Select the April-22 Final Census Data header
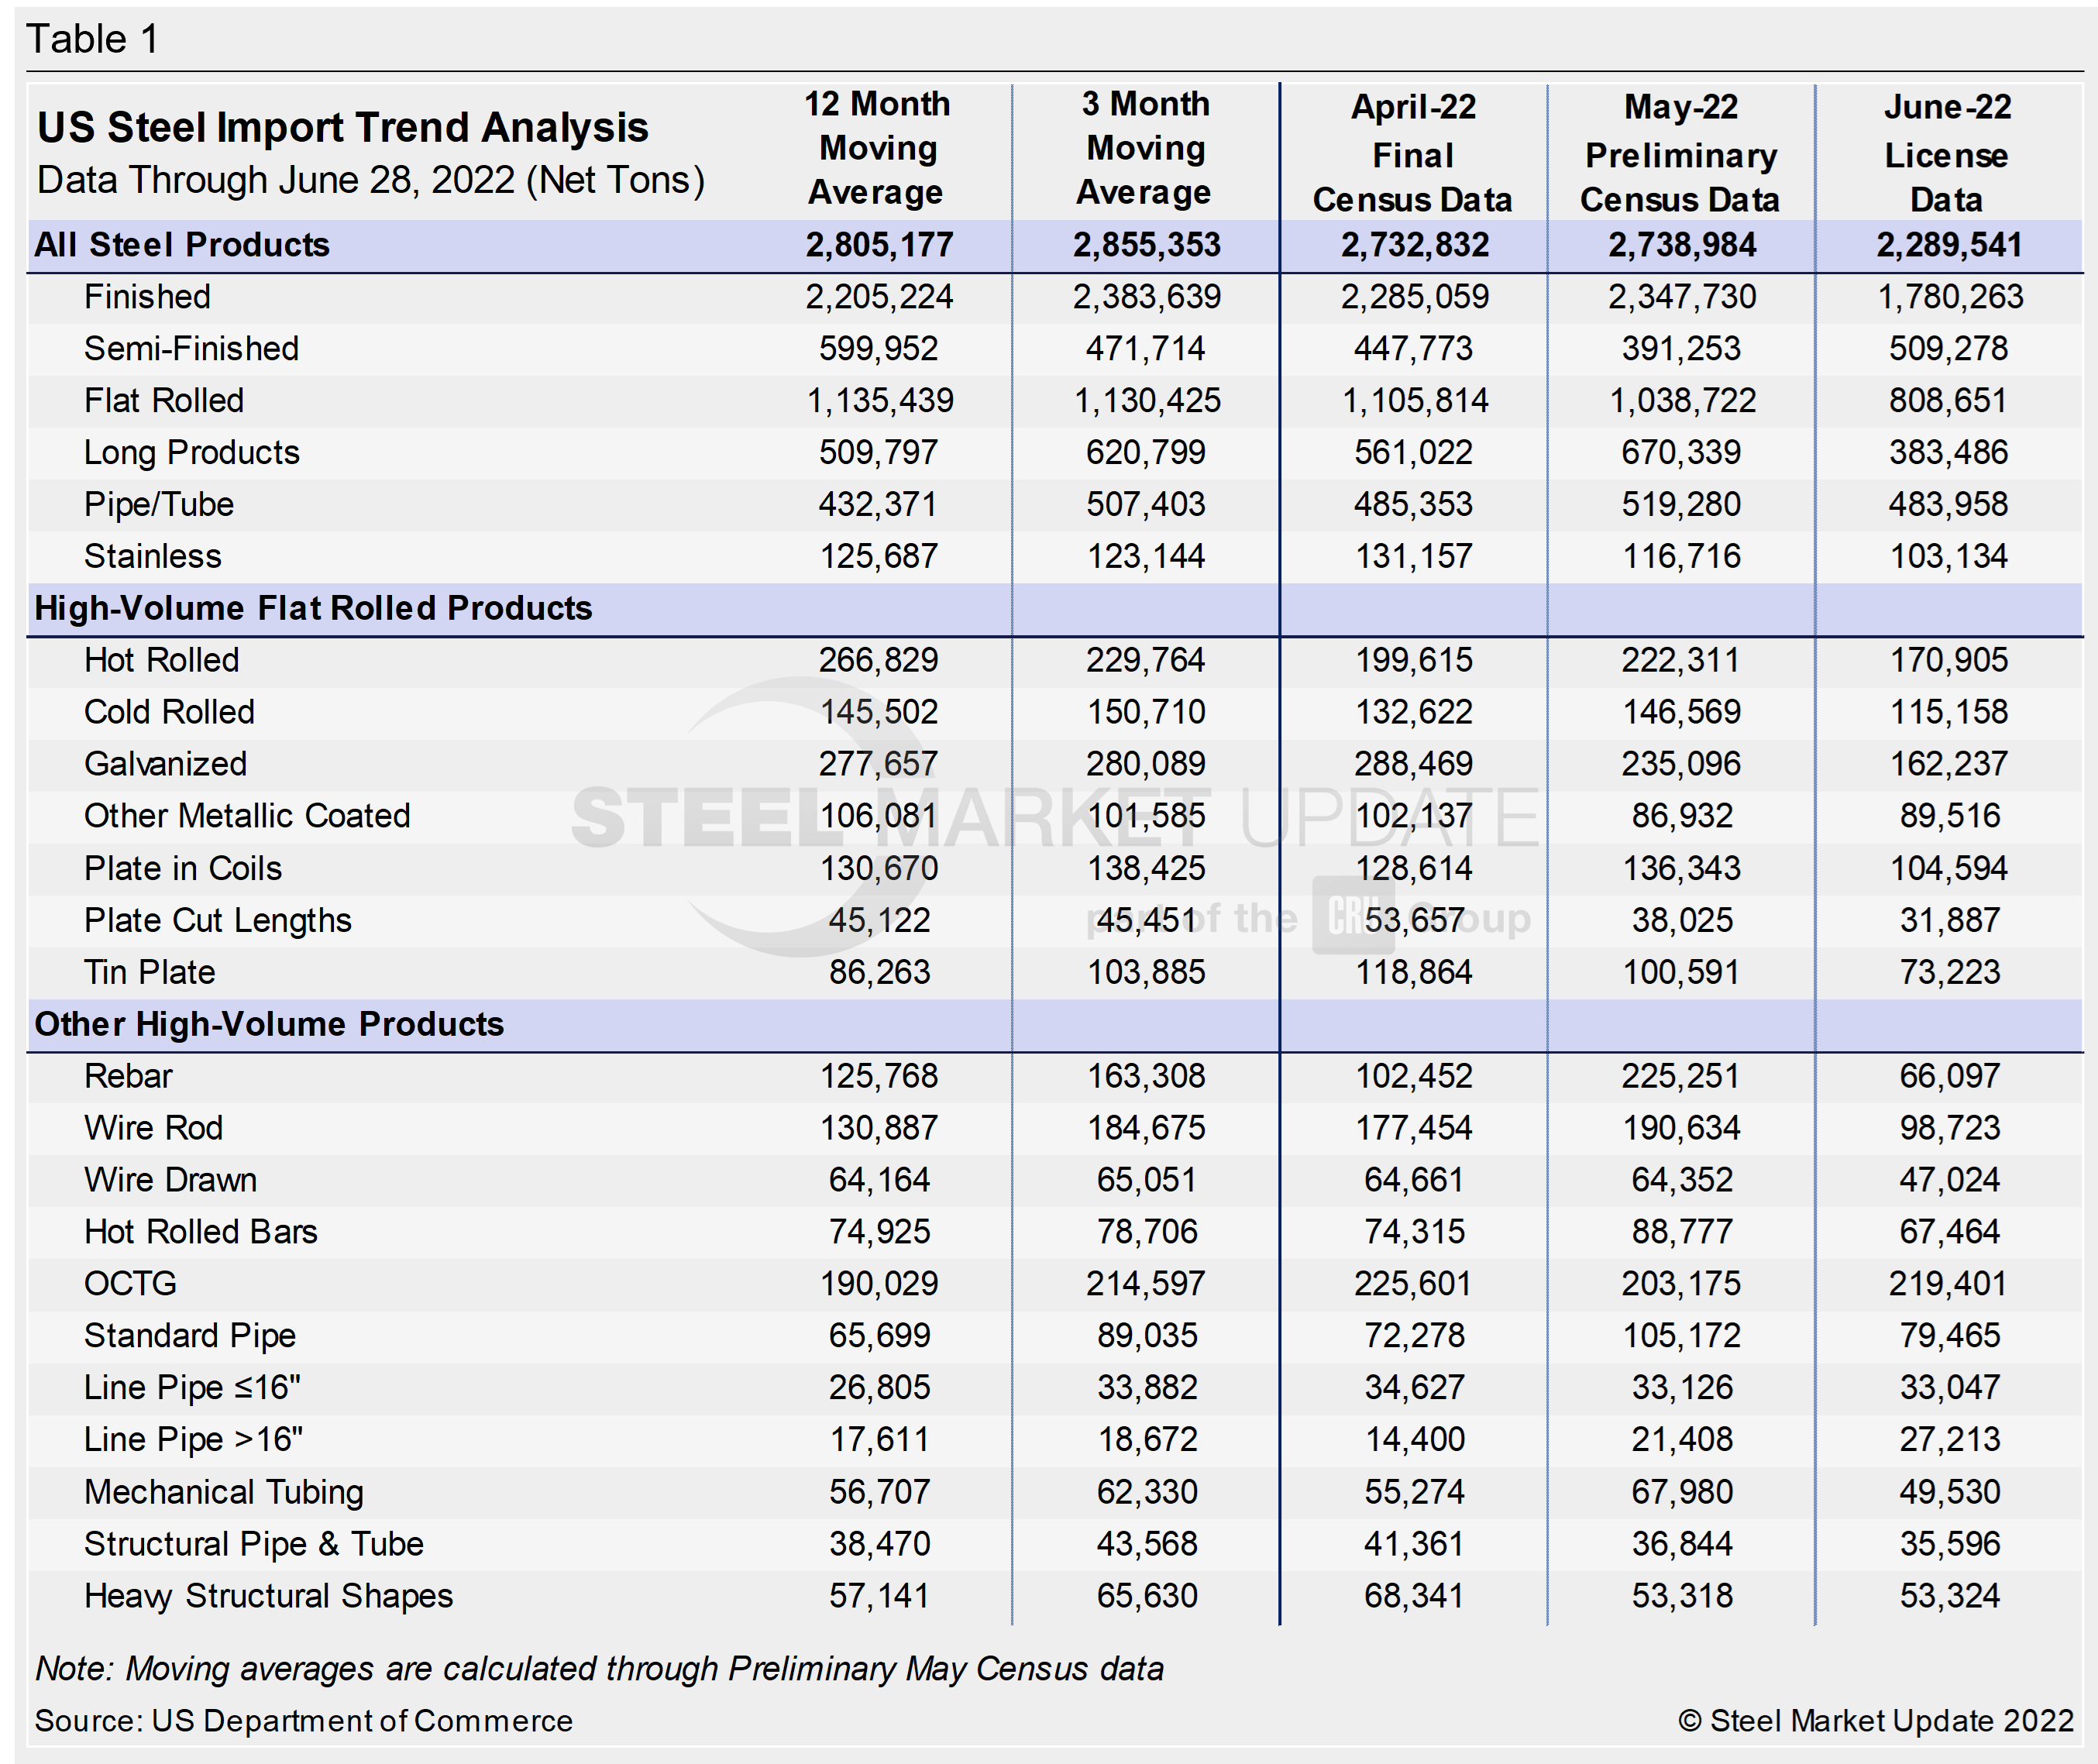 point(1413,152)
